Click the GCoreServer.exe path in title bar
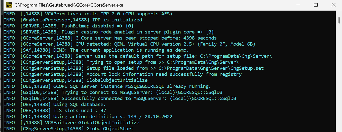This screenshot has width=342, height=132. coord(69,5)
